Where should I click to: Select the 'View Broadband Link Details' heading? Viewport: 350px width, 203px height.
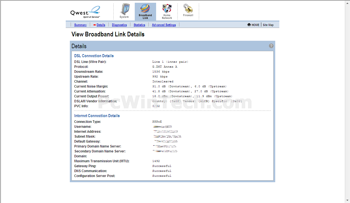(108, 34)
